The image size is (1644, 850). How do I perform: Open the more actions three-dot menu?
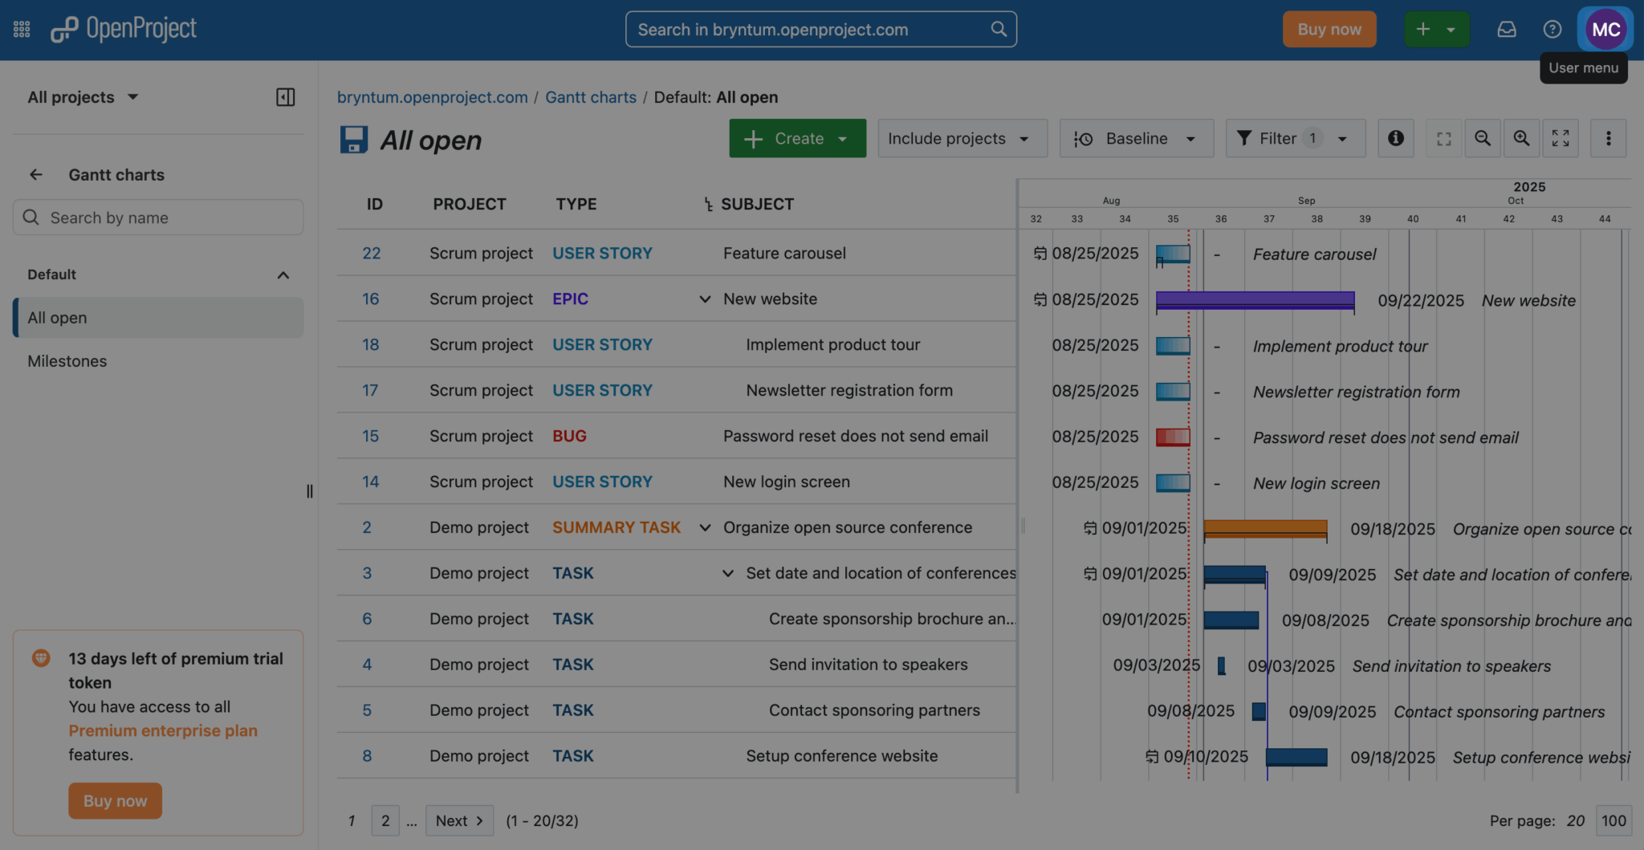coord(1608,138)
